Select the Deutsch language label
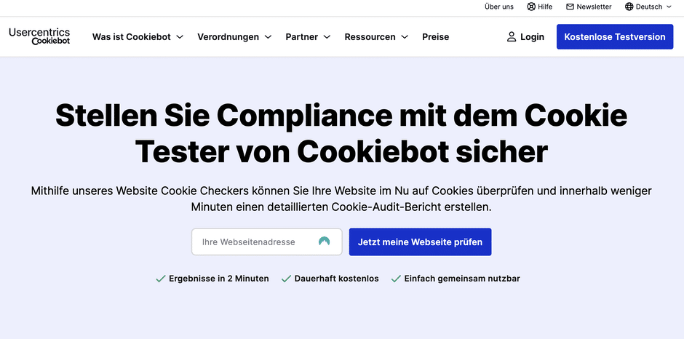Viewport: 684px width, 339px height. pyautogui.click(x=649, y=7)
